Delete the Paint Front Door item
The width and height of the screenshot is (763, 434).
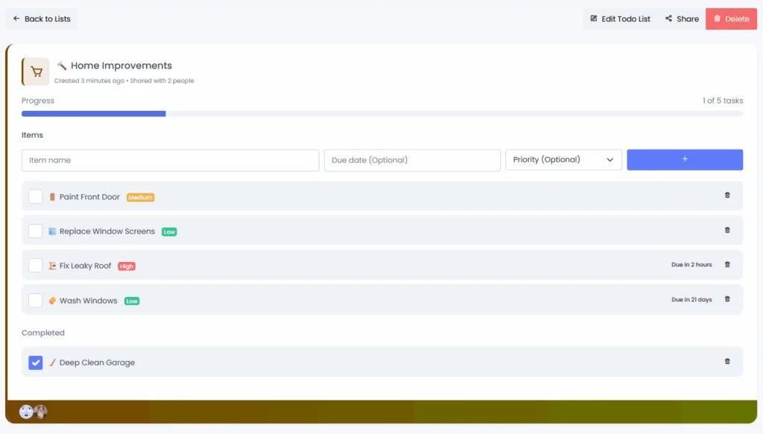(727, 196)
